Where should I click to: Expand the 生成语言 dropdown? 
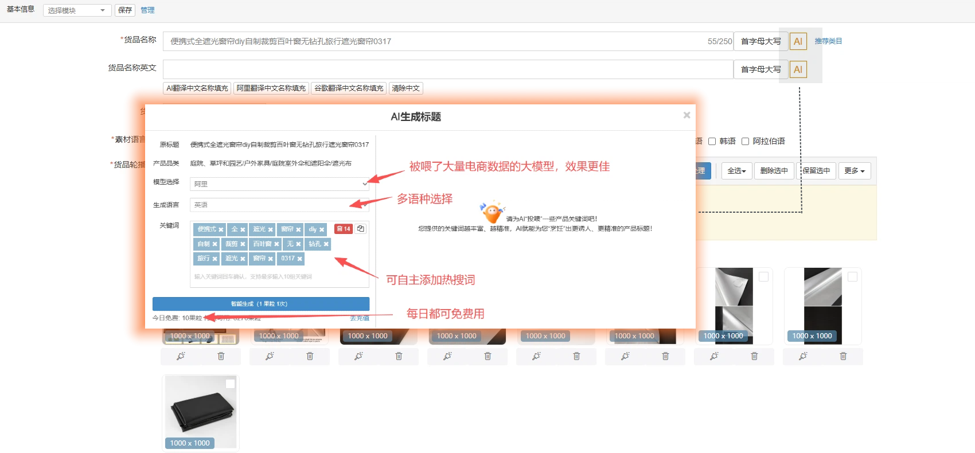279,205
